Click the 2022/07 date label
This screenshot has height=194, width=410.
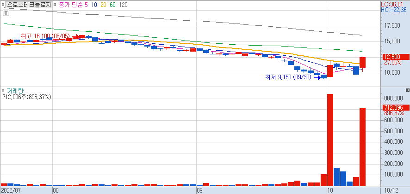(x=11, y=191)
